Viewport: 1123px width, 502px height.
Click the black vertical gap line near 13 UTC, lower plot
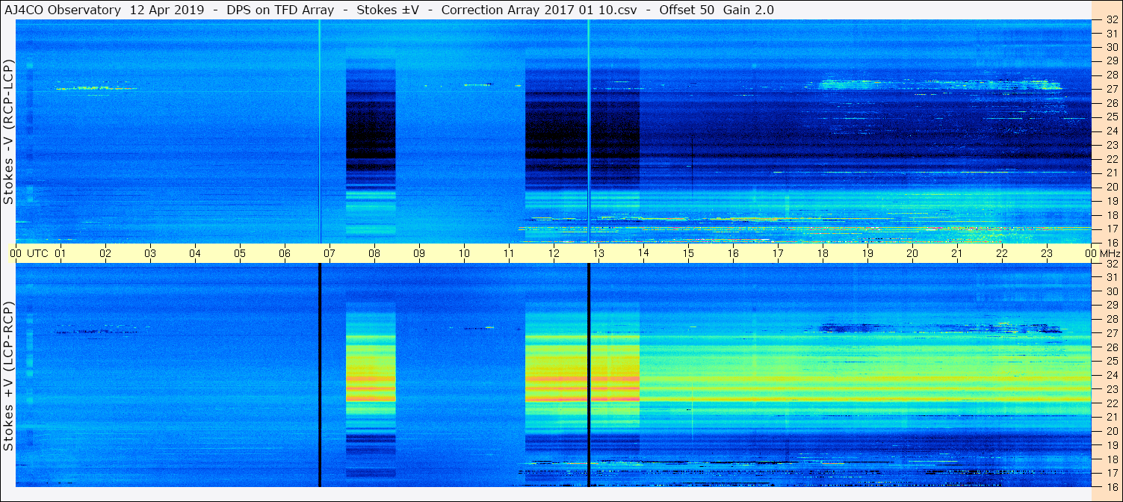click(589, 375)
